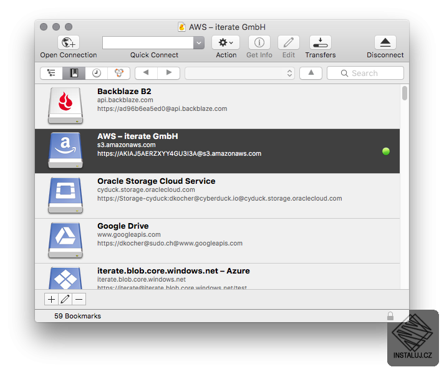444x372 pixels.
Task: Click api.backblaze.com hostname text
Action: pos(125,100)
